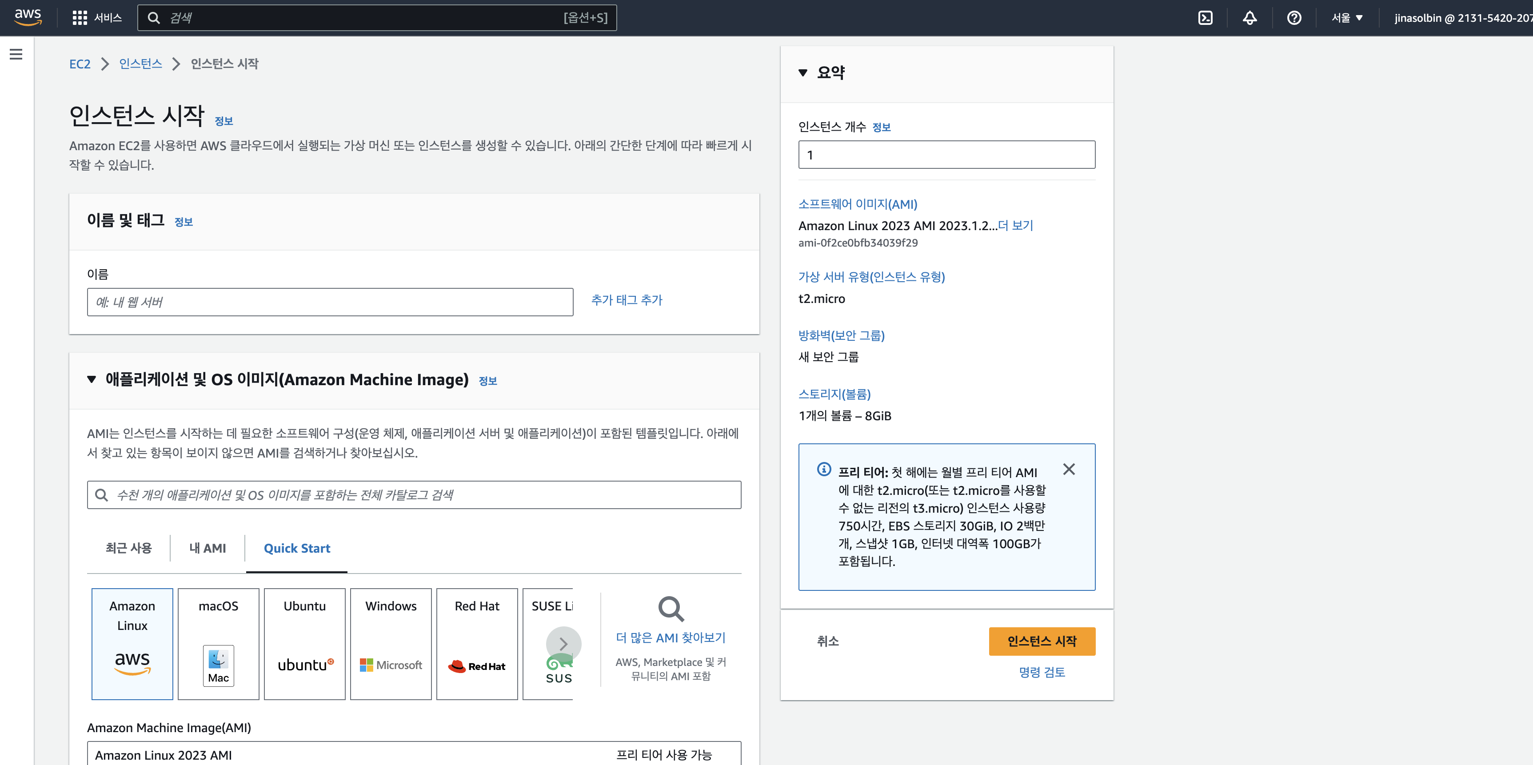This screenshot has height=765, width=1533.
Task: Click 명령 검토 link
Action: [x=1042, y=672]
